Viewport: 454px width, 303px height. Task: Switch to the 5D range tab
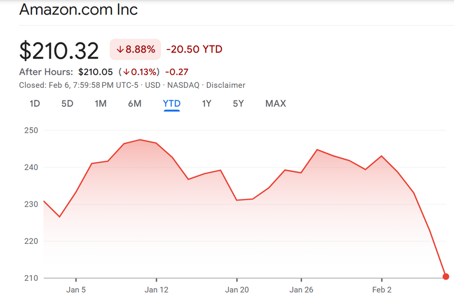[67, 104]
